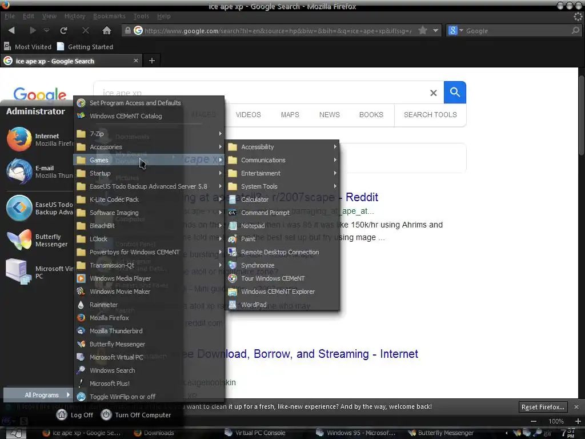Screen dimensions: 585x439
Task: Open the File menu in Firefox
Action: (9, 16)
